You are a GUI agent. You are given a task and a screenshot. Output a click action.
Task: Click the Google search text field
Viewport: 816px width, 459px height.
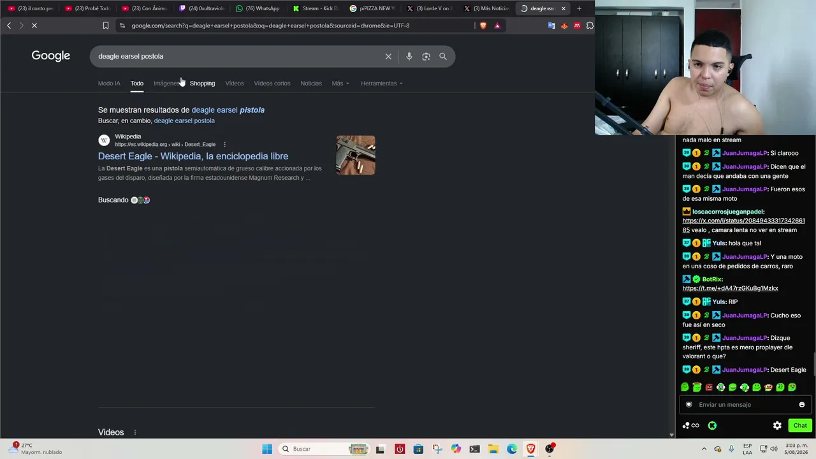tap(239, 56)
